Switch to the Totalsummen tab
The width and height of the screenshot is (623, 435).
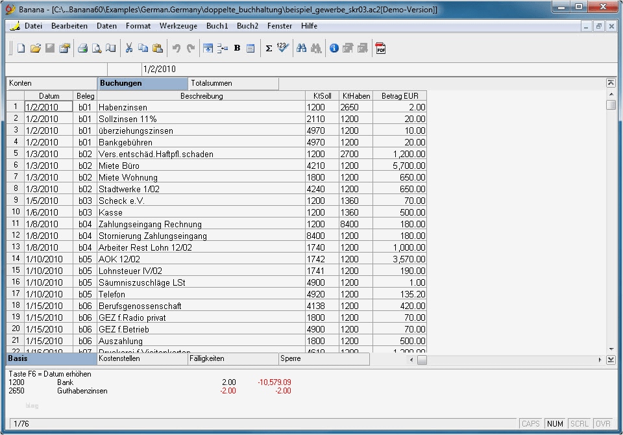click(x=233, y=83)
